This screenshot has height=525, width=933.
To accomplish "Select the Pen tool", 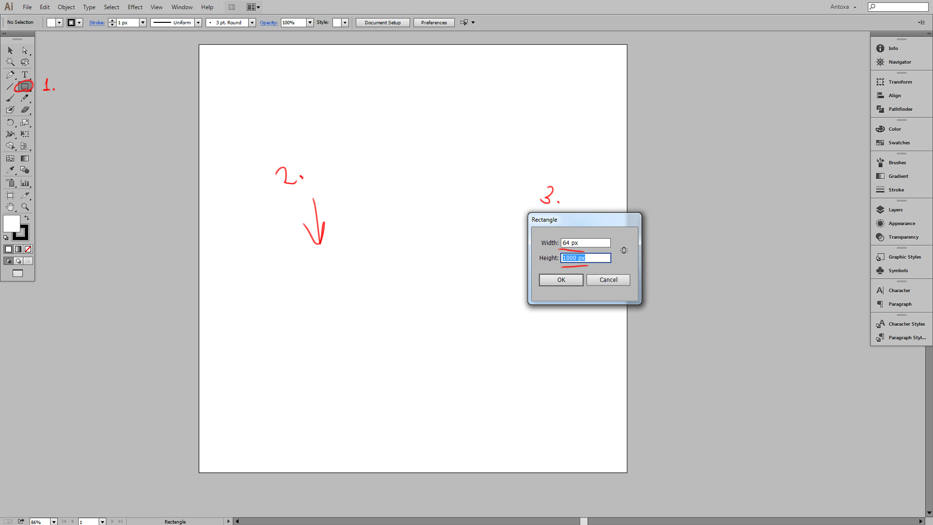I will [x=10, y=75].
